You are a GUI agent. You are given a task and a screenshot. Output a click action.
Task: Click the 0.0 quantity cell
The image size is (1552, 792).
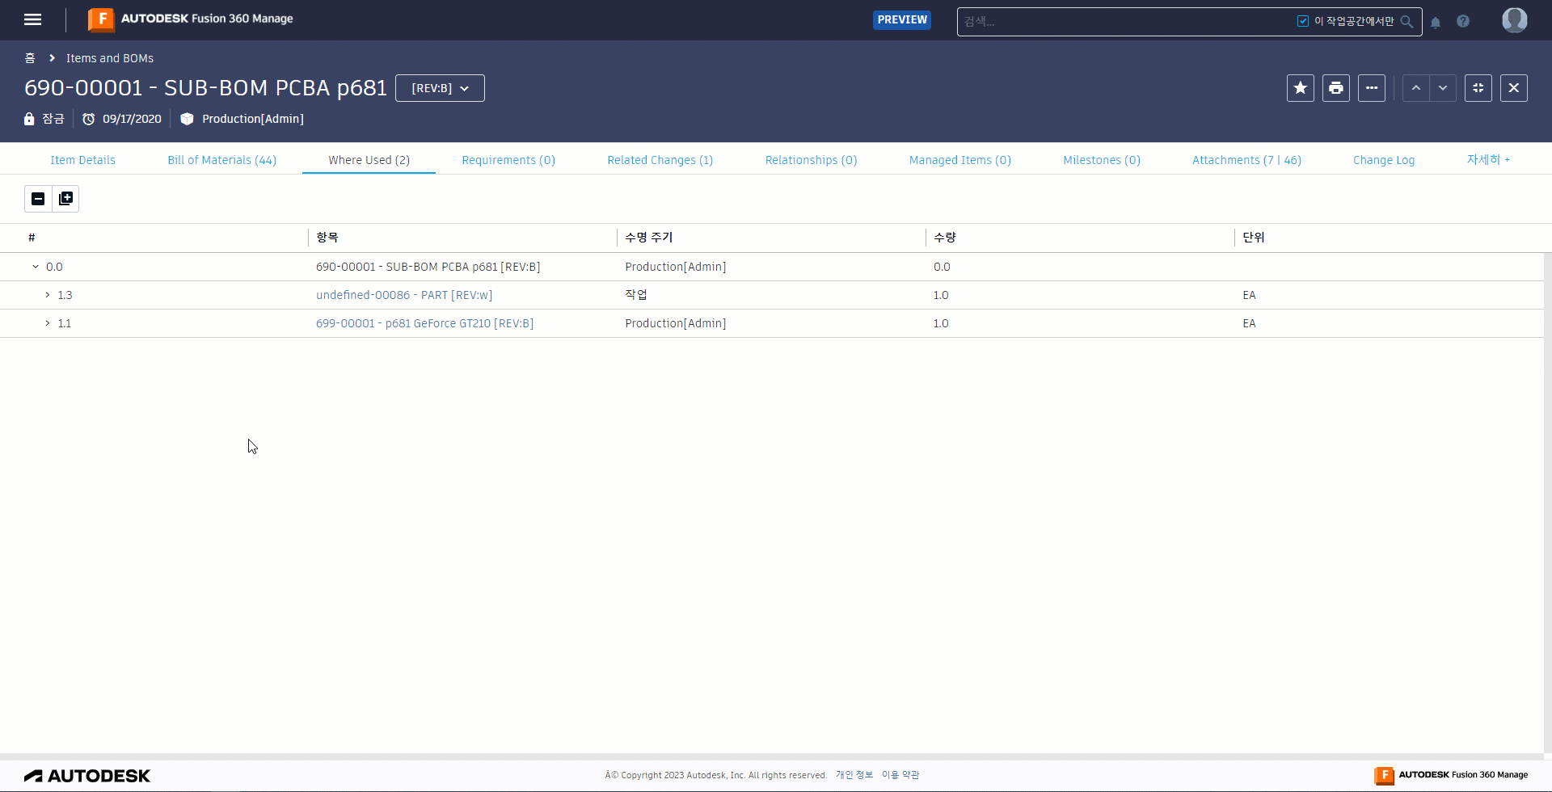[x=942, y=267]
